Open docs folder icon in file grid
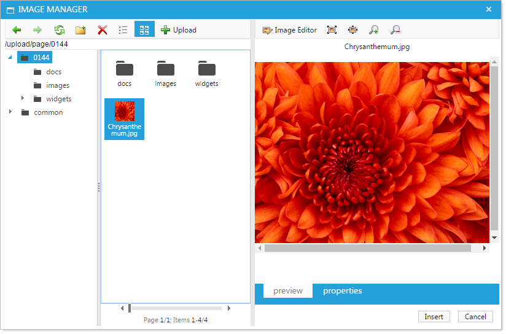This screenshot has height=334, width=506. pos(124,74)
